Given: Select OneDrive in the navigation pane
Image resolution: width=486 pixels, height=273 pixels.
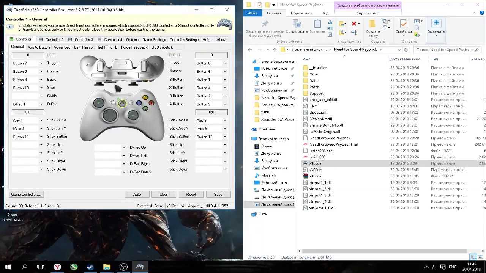Looking at the screenshot, I should (x=267, y=129).
